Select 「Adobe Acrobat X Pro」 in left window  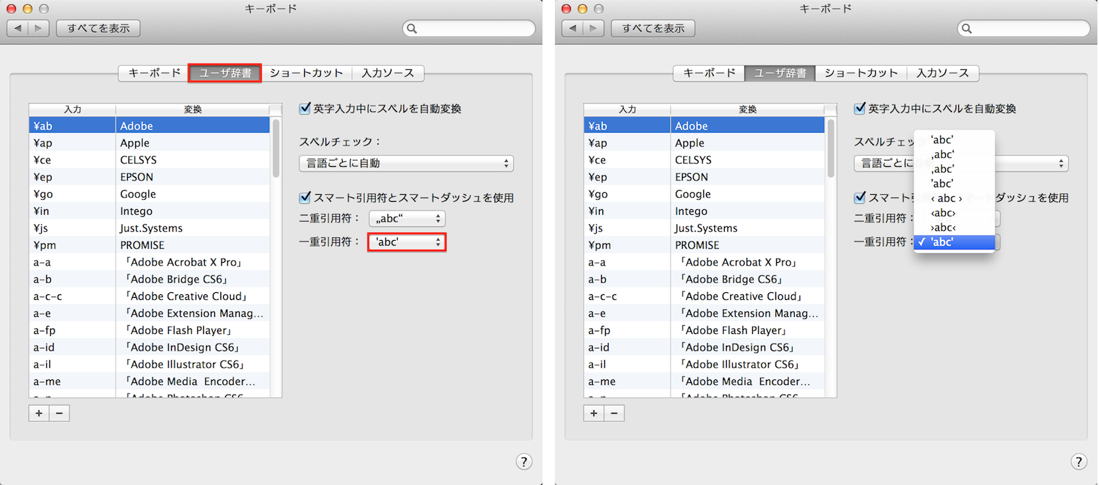click(x=150, y=262)
